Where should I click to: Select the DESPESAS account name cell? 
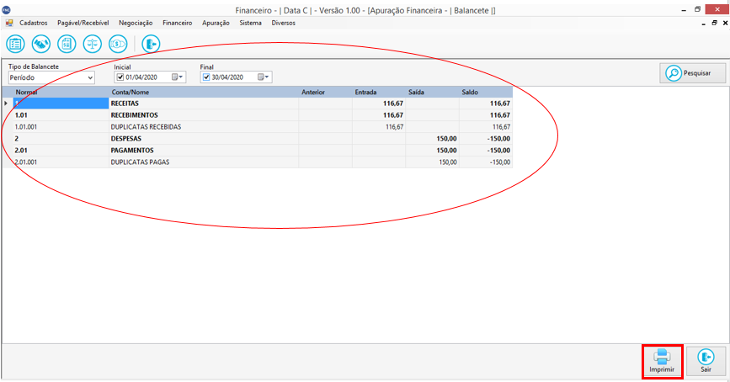(x=204, y=139)
